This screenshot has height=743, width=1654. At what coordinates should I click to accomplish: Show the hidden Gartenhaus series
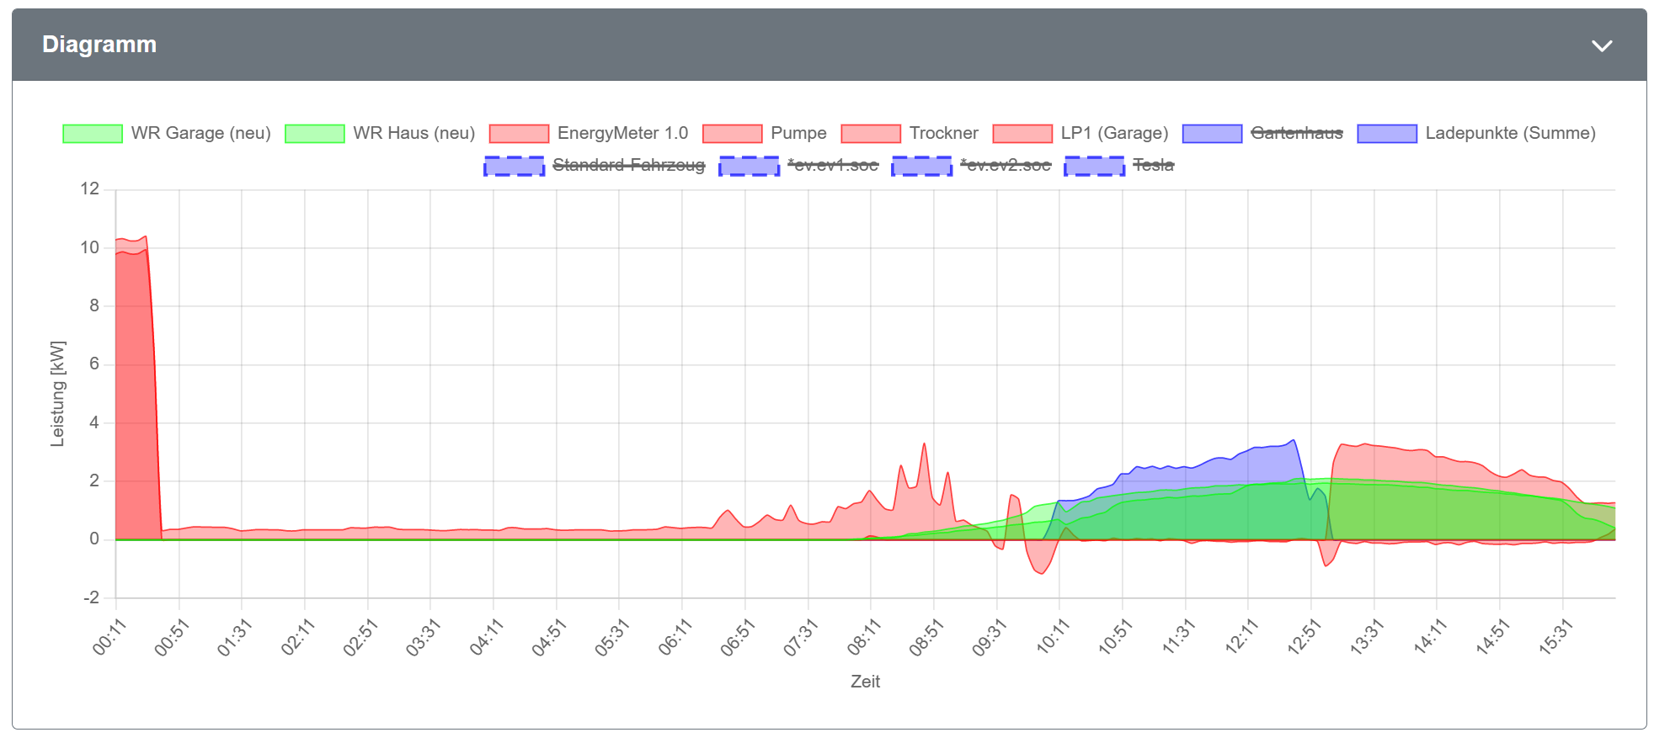pyautogui.click(x=1296, y=134)
